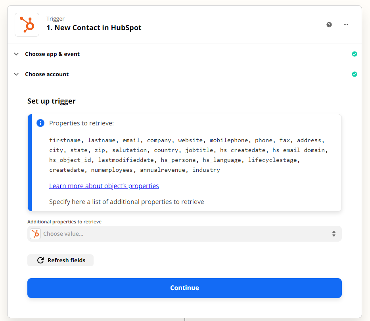The width and height of the screenshot is (370, 321).
Task: Click the refresh arrow icon on Refresh fields
Action: tap(40, 260)
